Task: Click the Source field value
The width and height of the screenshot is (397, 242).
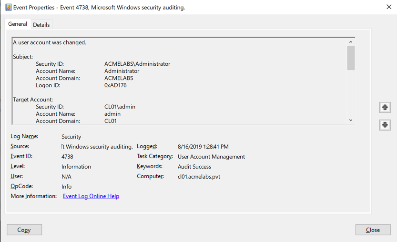Action: pos(97,147)
